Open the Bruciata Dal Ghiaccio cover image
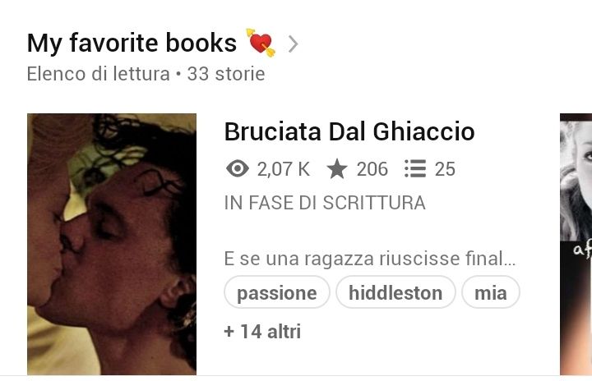 112,244
